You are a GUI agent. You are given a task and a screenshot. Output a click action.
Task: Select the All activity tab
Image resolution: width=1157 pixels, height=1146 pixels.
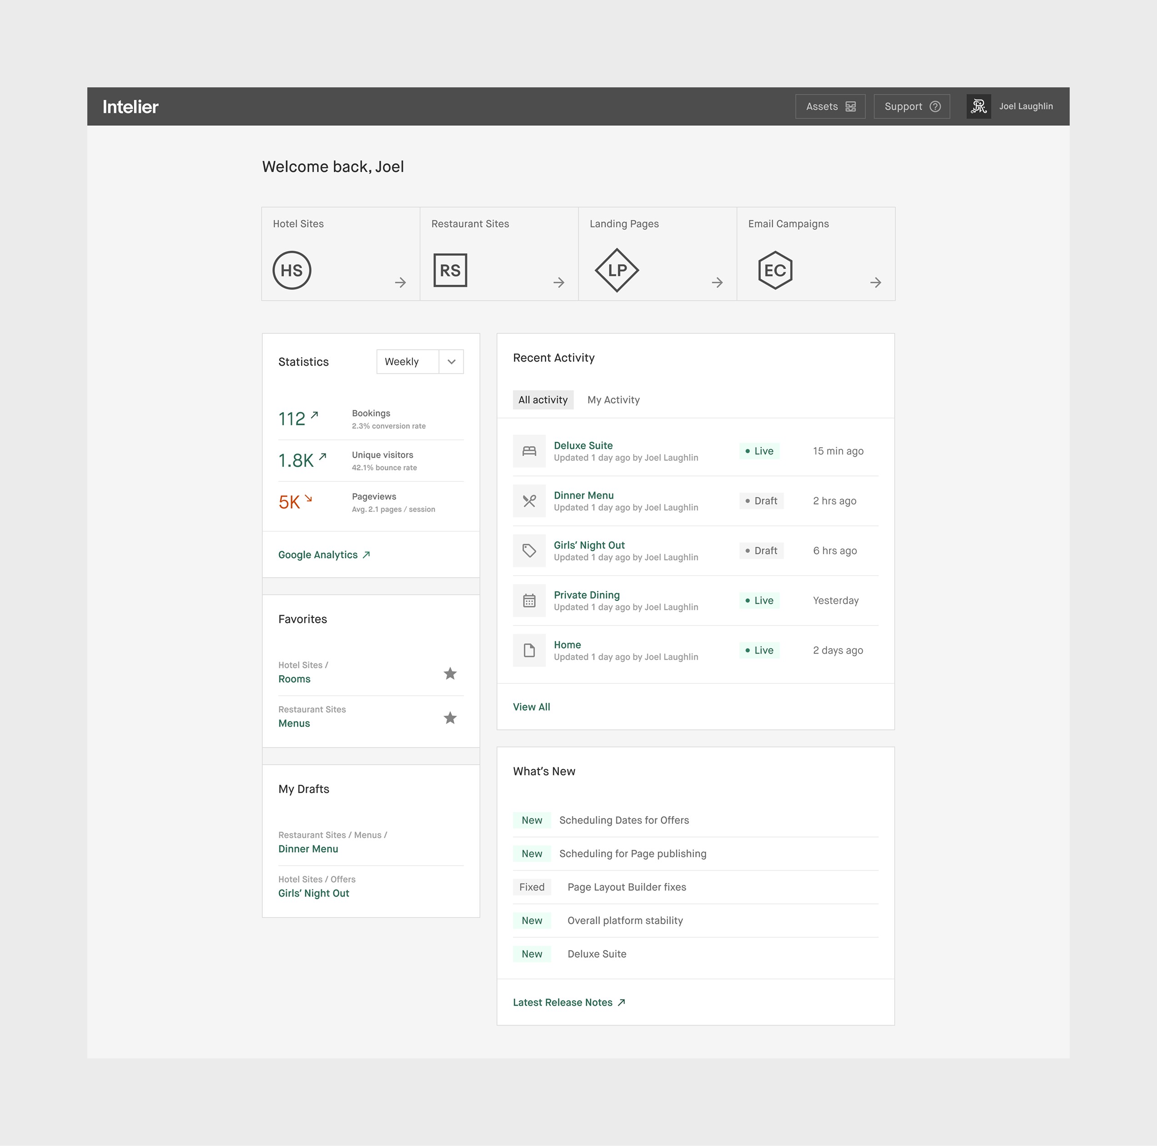543,399
